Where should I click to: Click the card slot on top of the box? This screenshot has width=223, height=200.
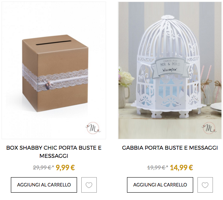(53, 43)
